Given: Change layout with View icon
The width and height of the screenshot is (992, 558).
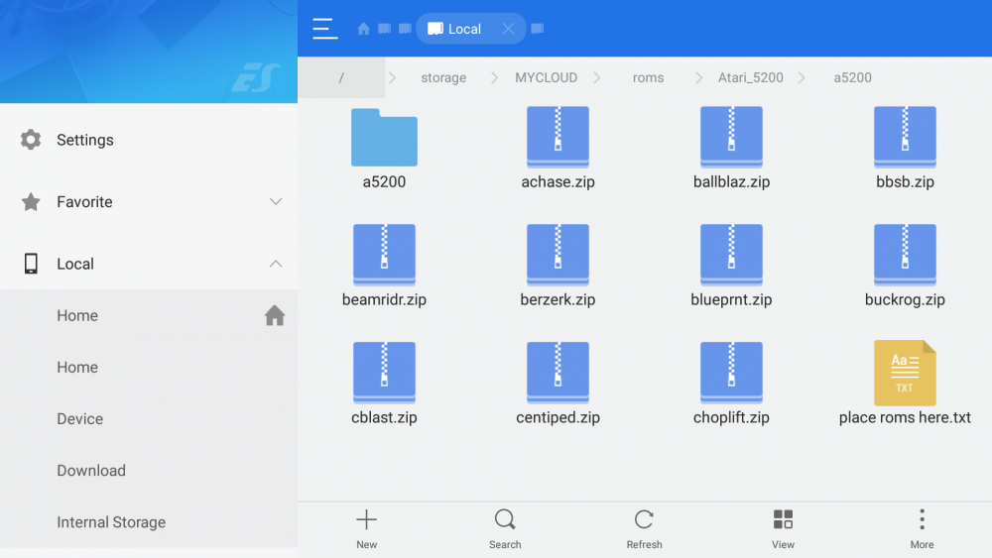Looking at the screenshot, I should (x=783, y=528).
